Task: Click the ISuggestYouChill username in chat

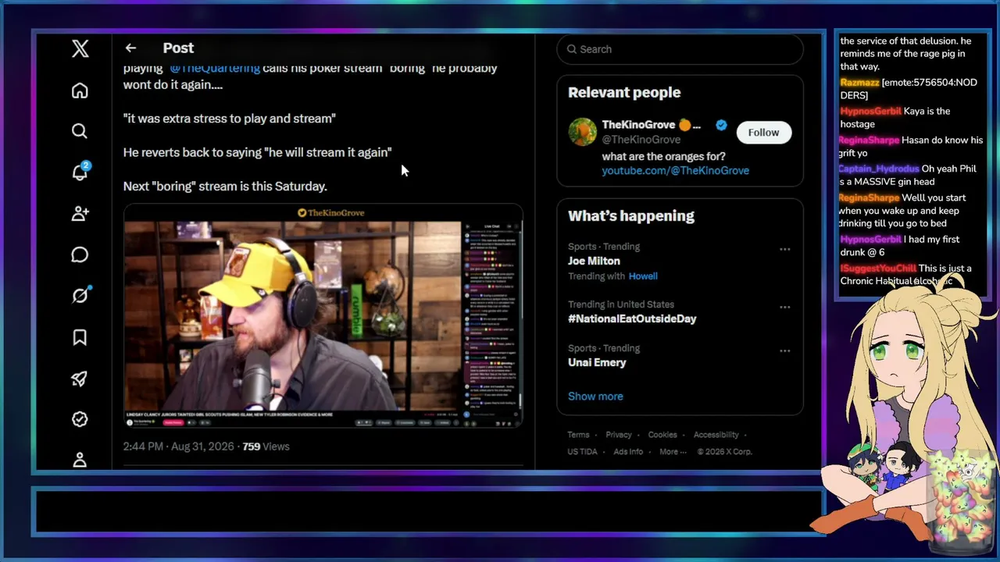Action: 878,269
